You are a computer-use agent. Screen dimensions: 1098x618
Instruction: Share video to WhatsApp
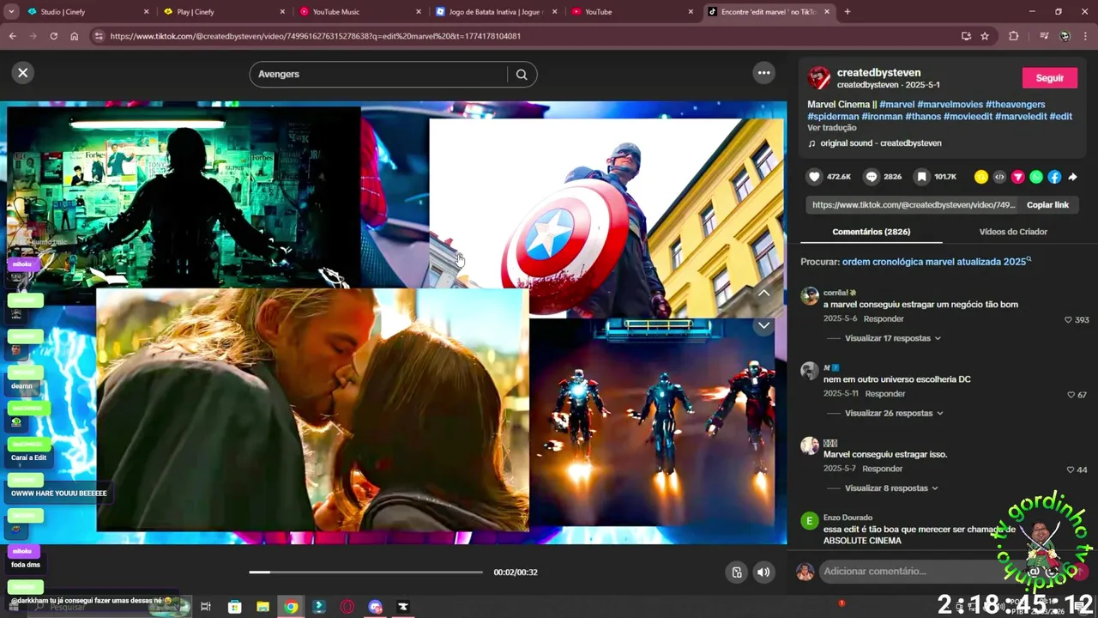[1036, 177]
